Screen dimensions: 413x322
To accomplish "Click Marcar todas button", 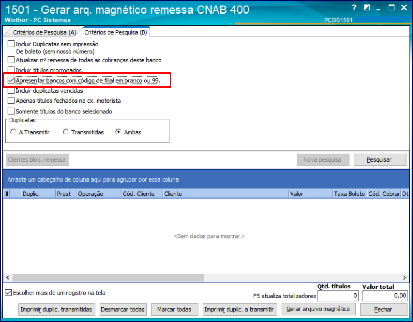I will tap(174, 310).
